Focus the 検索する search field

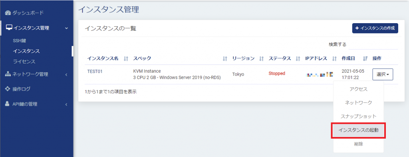(373, 45)
